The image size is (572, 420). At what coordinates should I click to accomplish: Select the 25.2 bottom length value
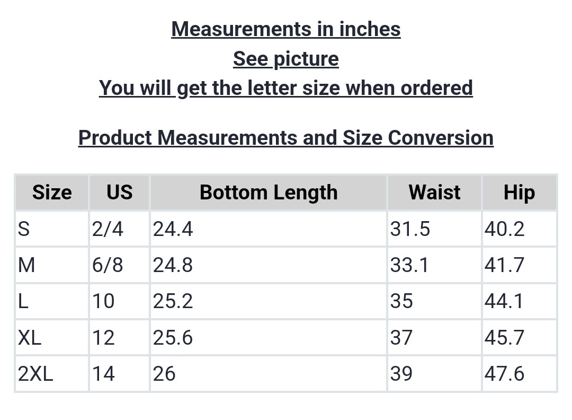[173, 301]
